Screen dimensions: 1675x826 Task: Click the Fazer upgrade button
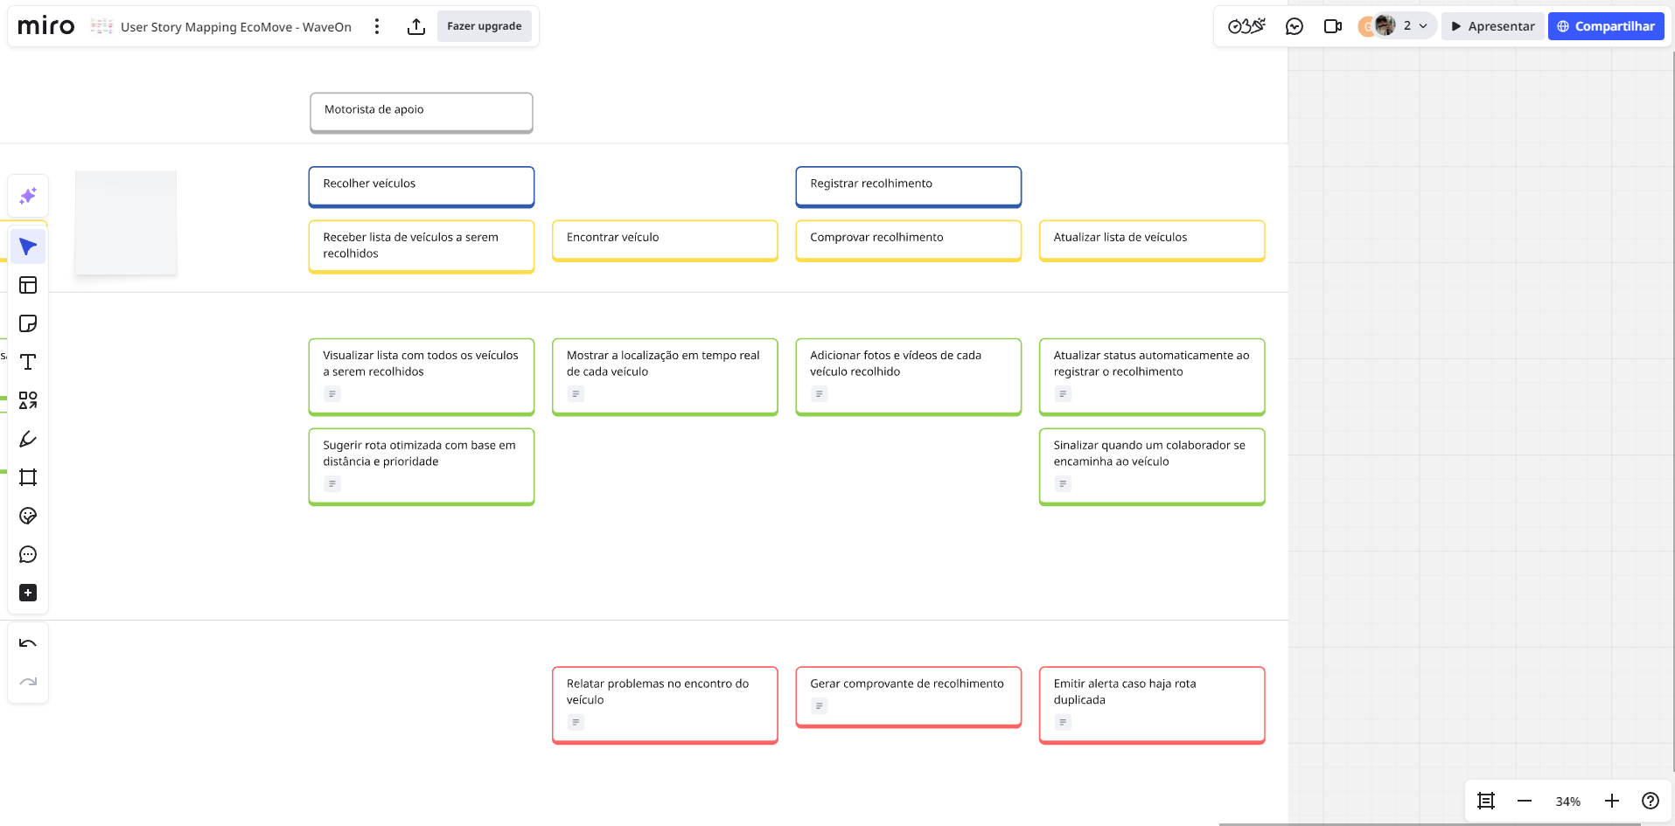click(x=484, y=26)
